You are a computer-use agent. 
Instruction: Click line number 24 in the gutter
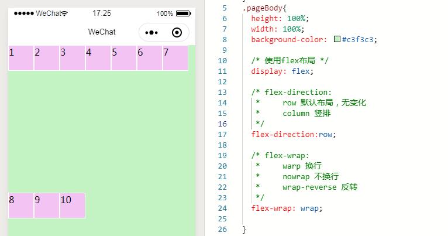222,208
